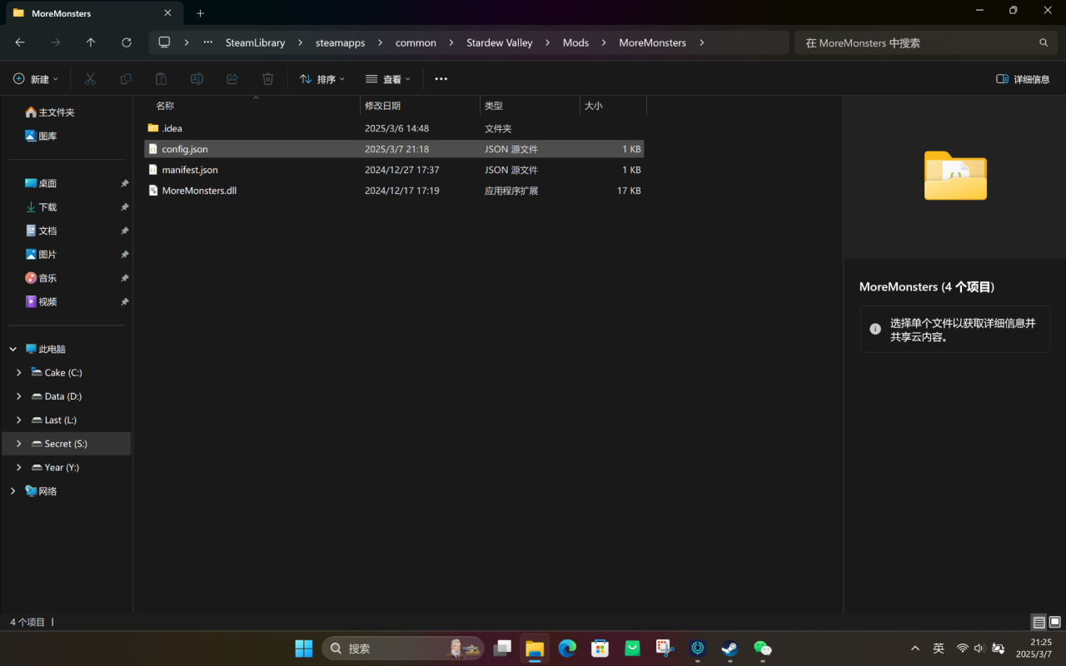Viewport: 1066px width, 666px height.
Task: Show hidden path ellipsis in address bar
Action: [x=207, y=42]
